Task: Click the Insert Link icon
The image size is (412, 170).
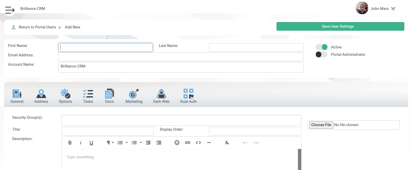Action: [x=188, y=143]
